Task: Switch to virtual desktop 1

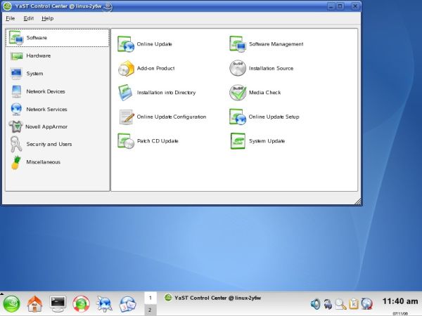Action: (x=151, y=298)
